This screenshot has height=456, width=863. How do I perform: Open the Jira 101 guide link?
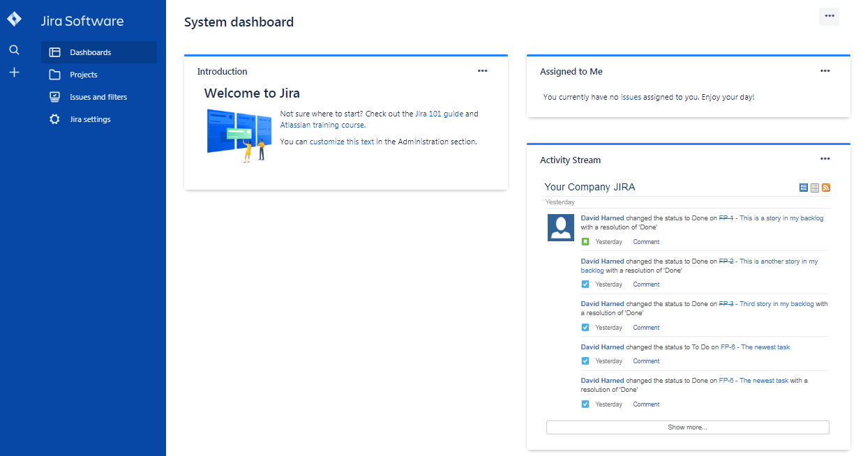pos(439,114)
